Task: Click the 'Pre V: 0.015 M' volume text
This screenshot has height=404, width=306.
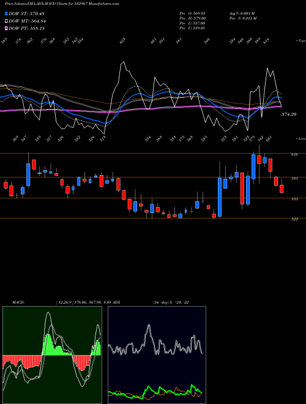Action: point(243,18)
